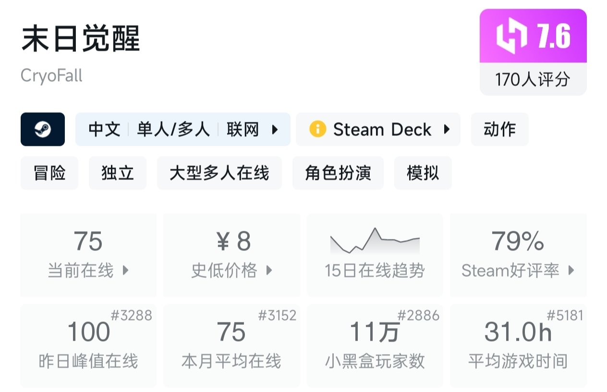Expand the Steam positive rating arrow
This screenshot has height=392, width=607.
[571, 271]
